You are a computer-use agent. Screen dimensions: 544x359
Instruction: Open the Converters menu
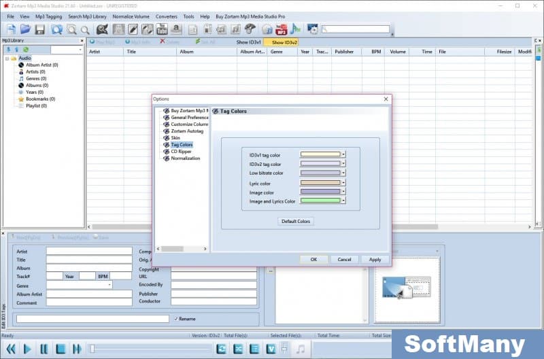(166, 16)
